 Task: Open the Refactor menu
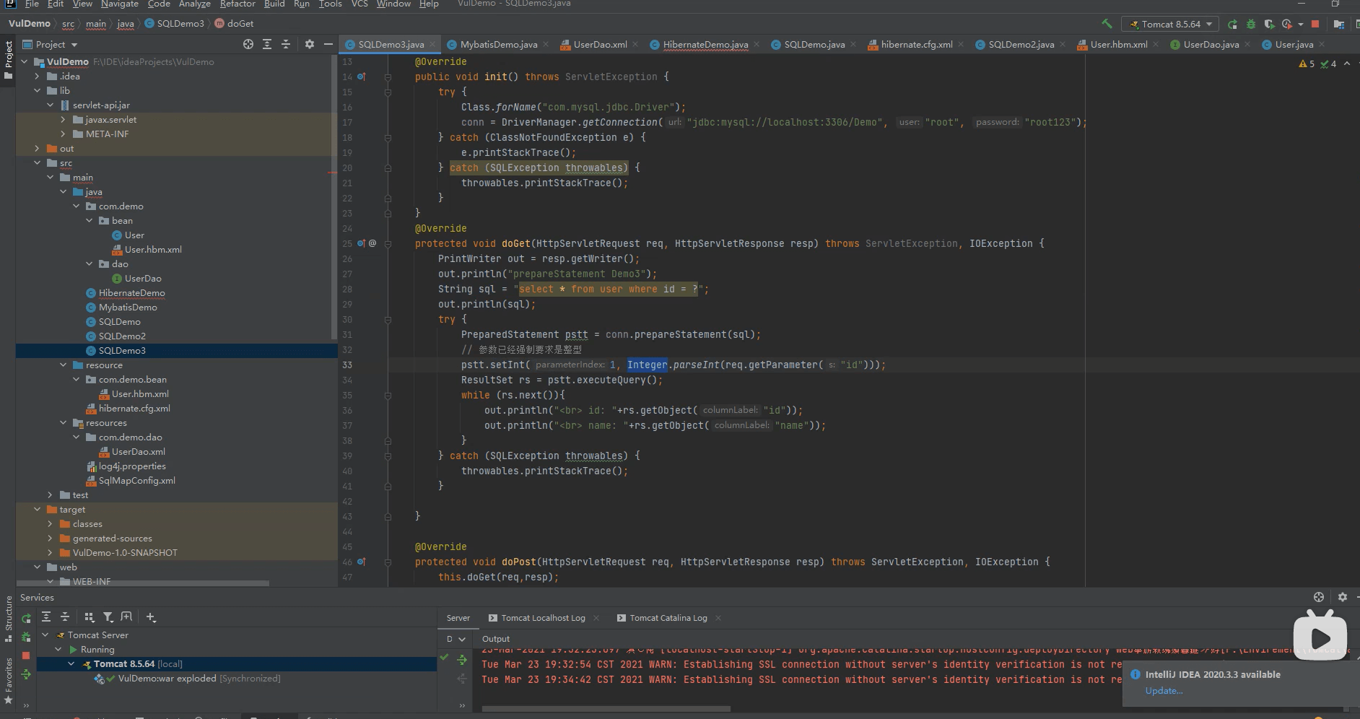(237, 4)
